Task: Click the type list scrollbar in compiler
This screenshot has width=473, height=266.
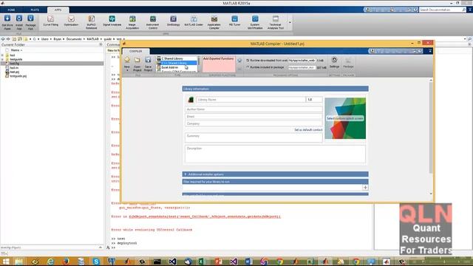Action: [199, 64]
